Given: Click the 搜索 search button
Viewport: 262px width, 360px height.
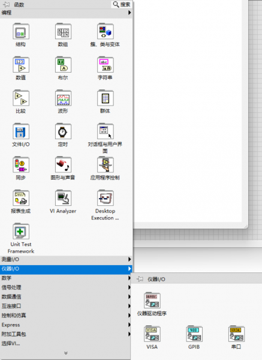Looking at the screenshot, I should click(x=122, y=4).
